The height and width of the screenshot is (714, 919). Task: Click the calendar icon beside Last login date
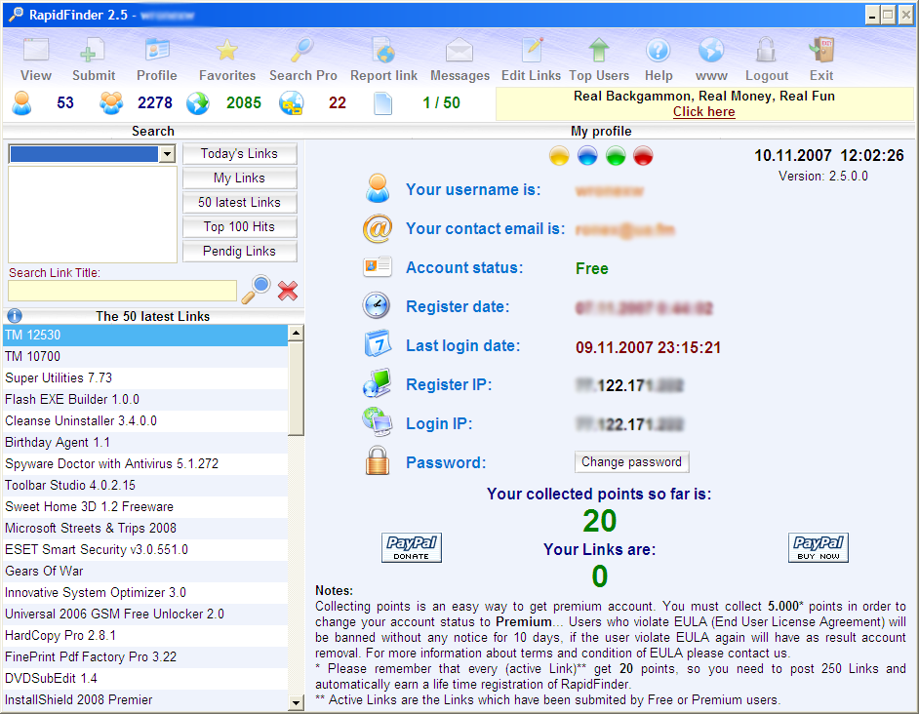click(378, 343)
